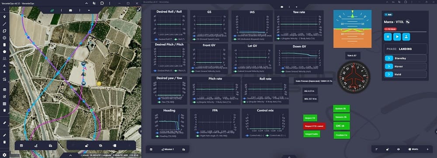Click the pentagon polygon tool icon
This screenshot has height=158, width=437.
4,51
